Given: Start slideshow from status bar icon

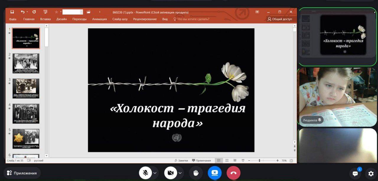Looking at the screenshot, I should (x=242, y=161).
